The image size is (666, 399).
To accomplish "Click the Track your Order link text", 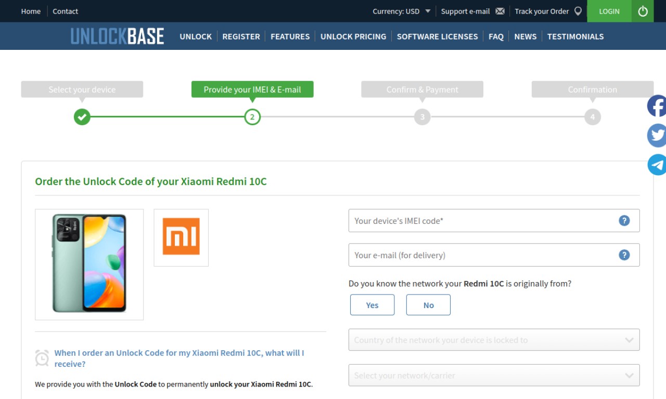I will (x=542, y=11).
